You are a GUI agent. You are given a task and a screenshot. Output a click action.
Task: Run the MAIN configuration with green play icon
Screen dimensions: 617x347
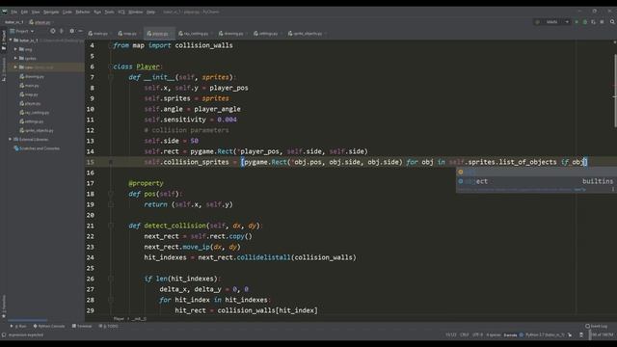click(577, 22)
